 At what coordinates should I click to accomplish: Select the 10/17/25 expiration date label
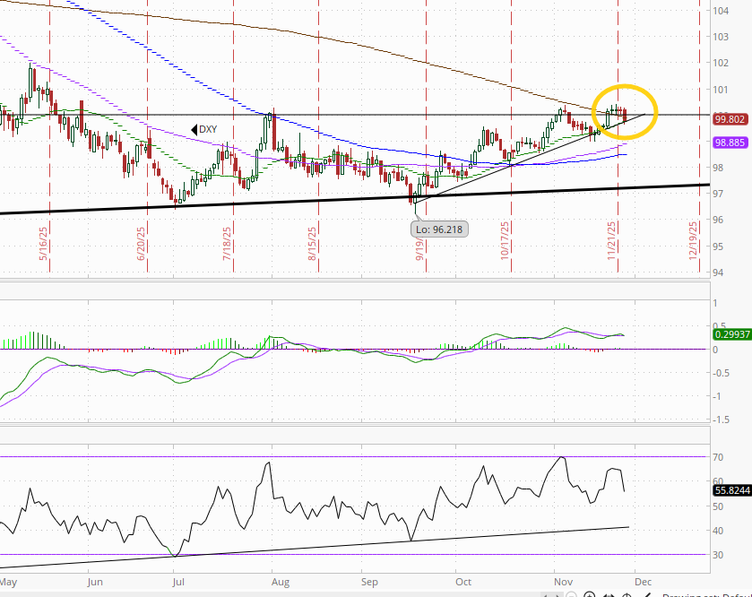click(505, 241)
